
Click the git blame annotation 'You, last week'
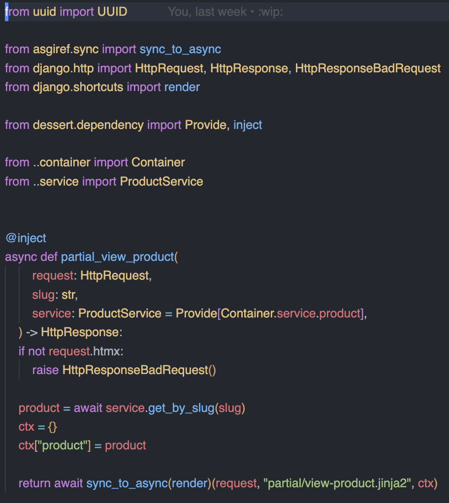pyautogui.click(x=207, y=12)
